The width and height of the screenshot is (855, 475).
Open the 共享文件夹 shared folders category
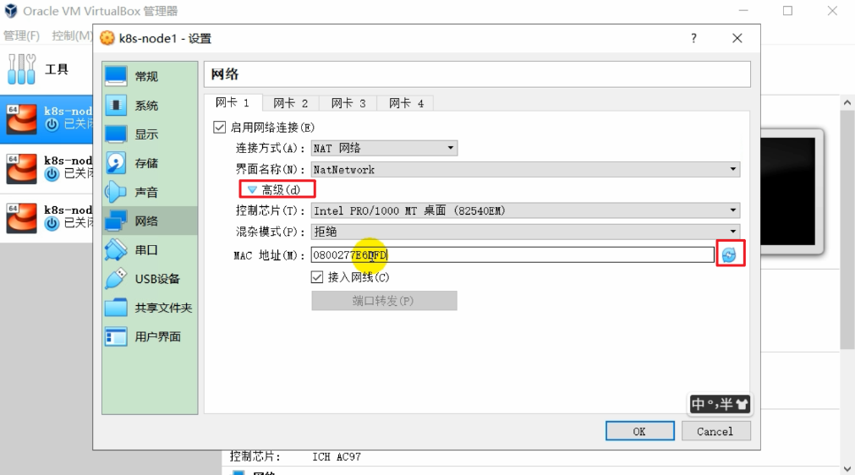pyautogui.click(x=150, y=307)
